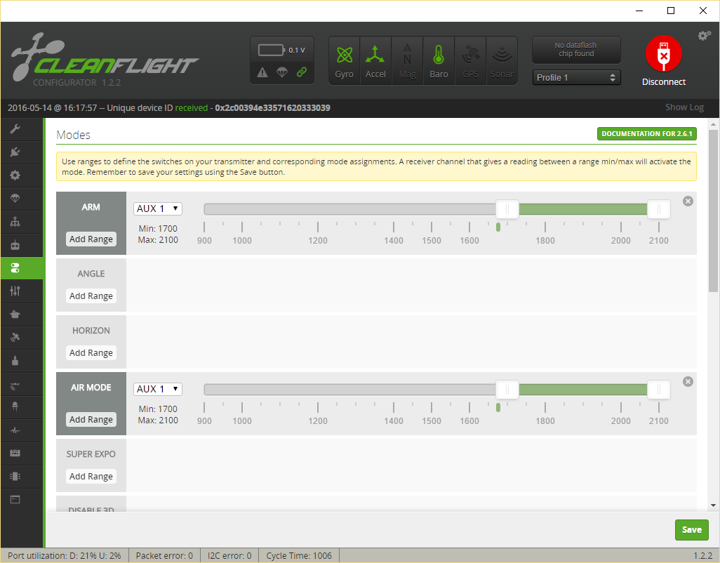Click the Mag sensor status icon
720x563 pixels.
[x=407, y=61]
